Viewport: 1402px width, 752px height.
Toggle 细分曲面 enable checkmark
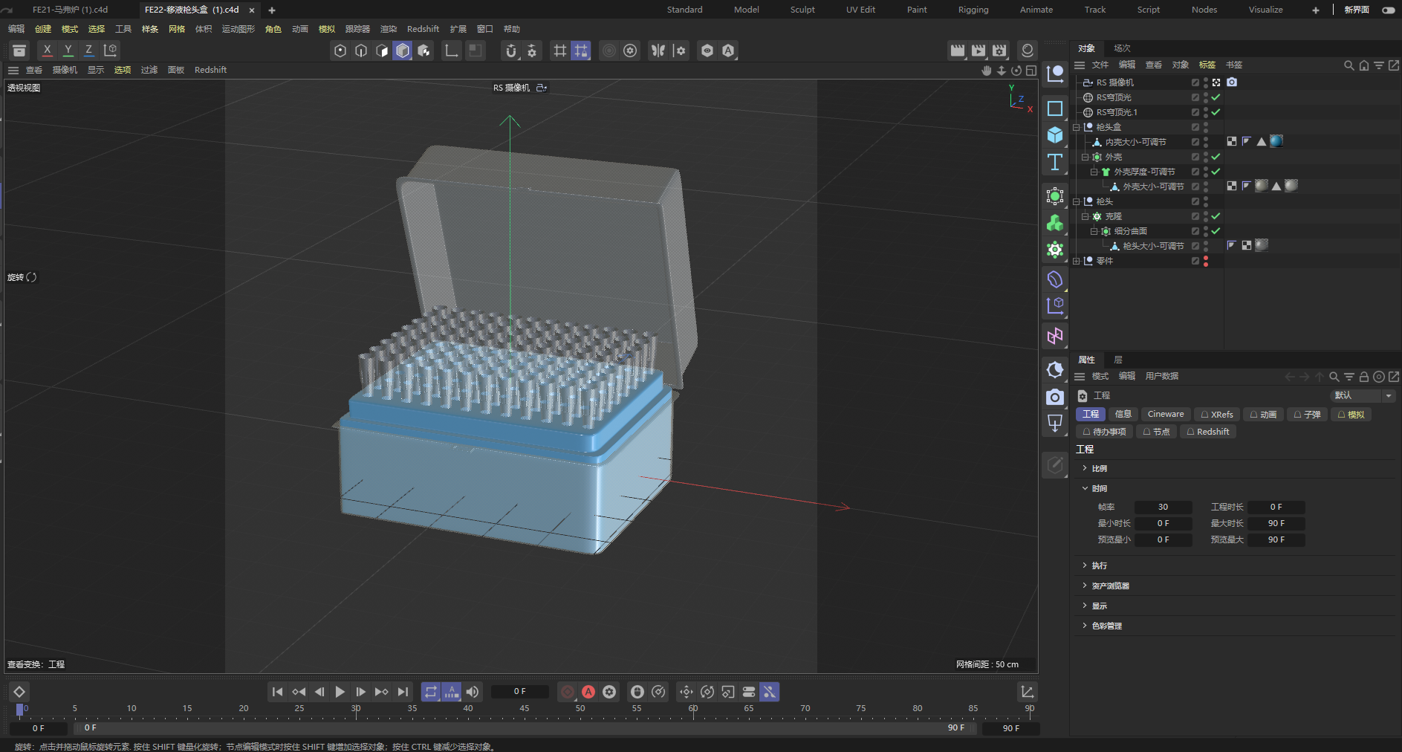pos(1216,231)
